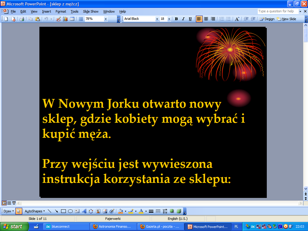The image size is (308, 231).
Task: Print the presentation with printer icon
Action: point(22,19)
